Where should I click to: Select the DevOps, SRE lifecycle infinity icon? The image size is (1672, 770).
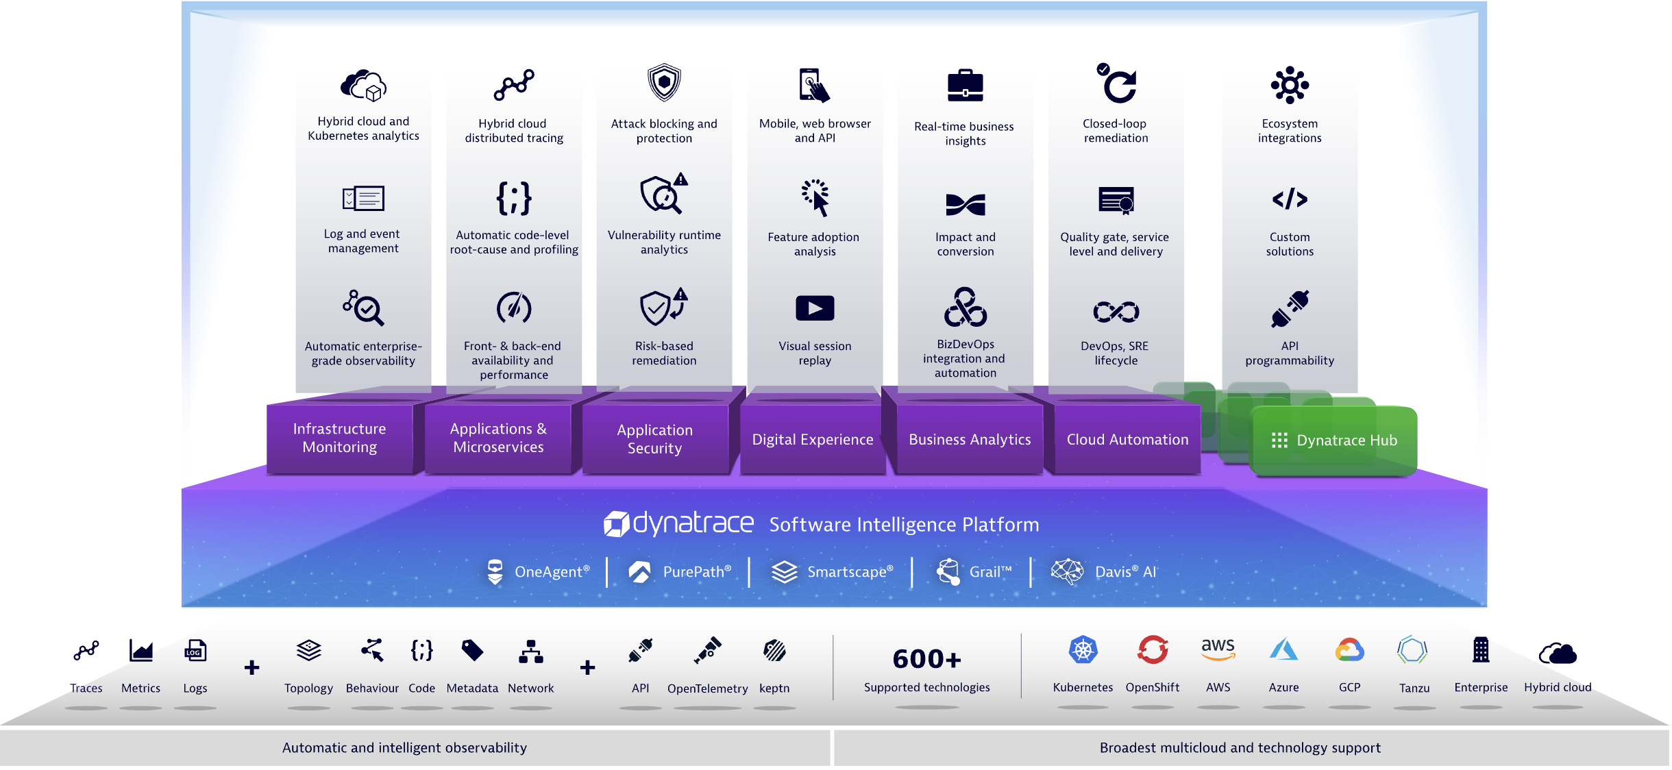pos(1116,312)
